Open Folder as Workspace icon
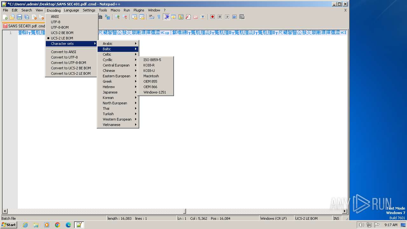Screen dimensions: 407x229 pos(196,17)
